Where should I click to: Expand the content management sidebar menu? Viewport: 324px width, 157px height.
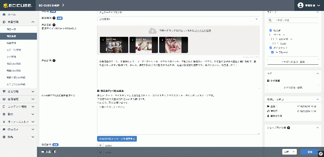32,107
